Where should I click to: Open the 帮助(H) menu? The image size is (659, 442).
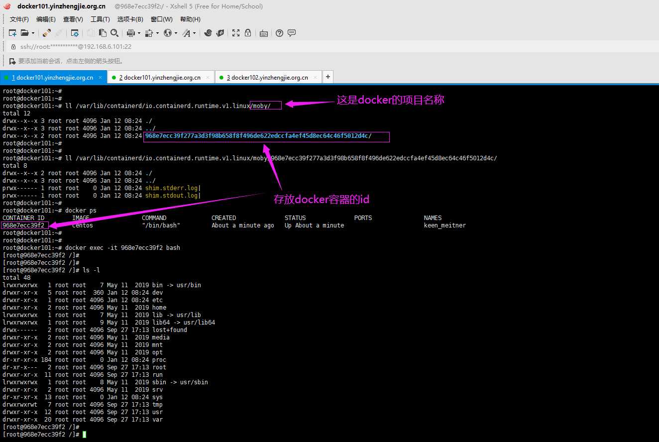(190, 19)
